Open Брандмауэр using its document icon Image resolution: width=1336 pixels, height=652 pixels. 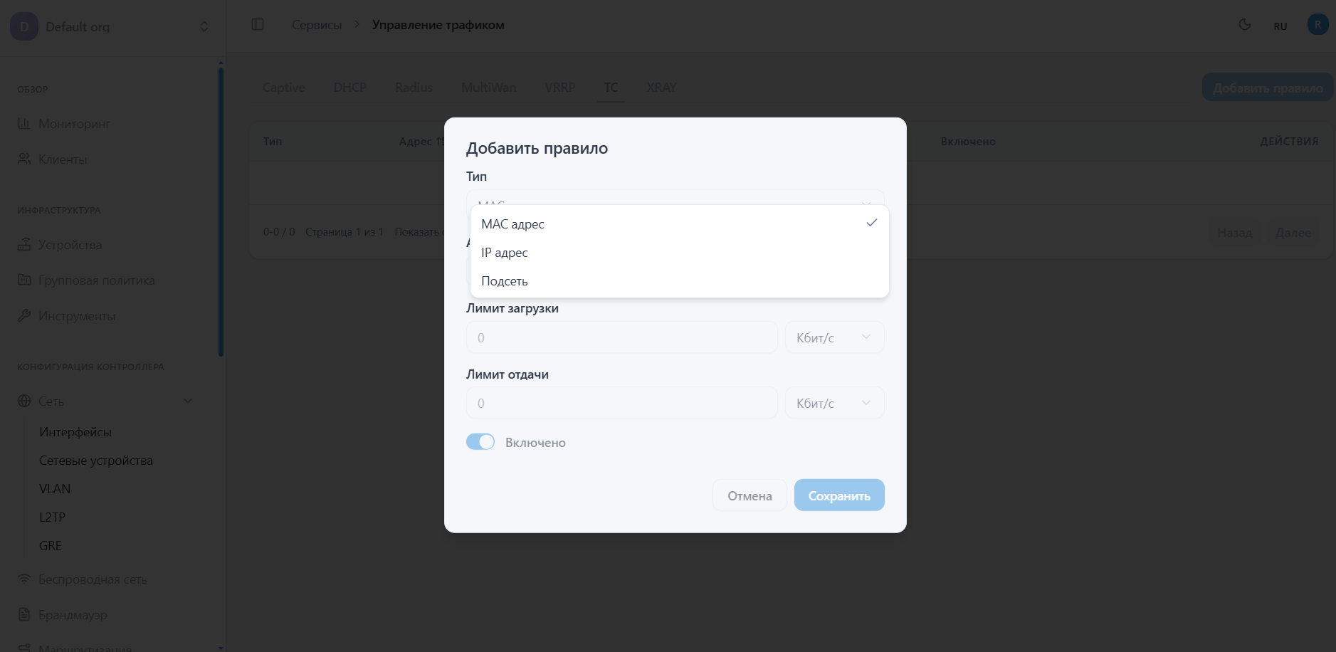(23, 614)
